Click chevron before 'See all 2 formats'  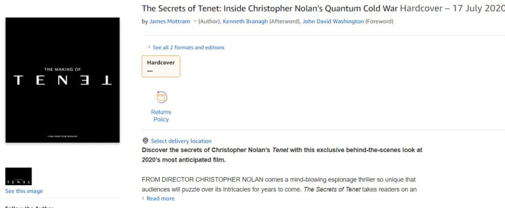[x=149, y=47]
